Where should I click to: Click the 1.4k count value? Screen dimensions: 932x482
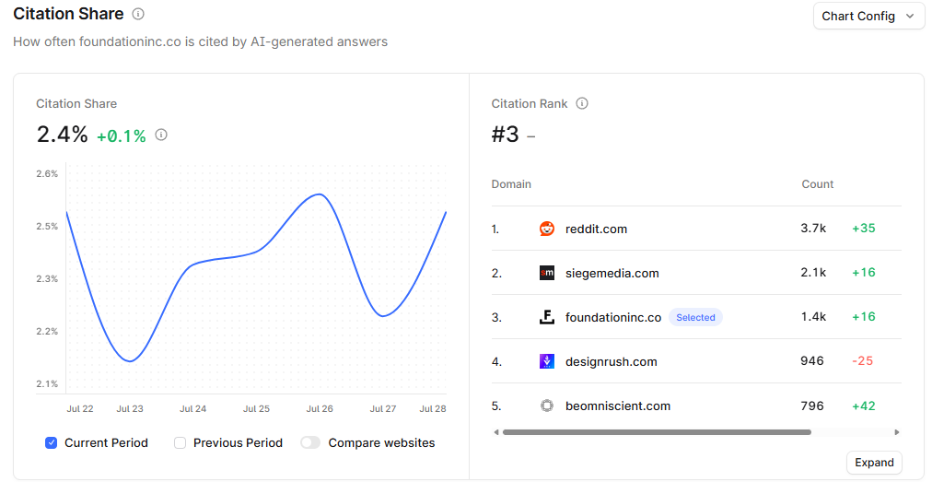click(813, 317)
